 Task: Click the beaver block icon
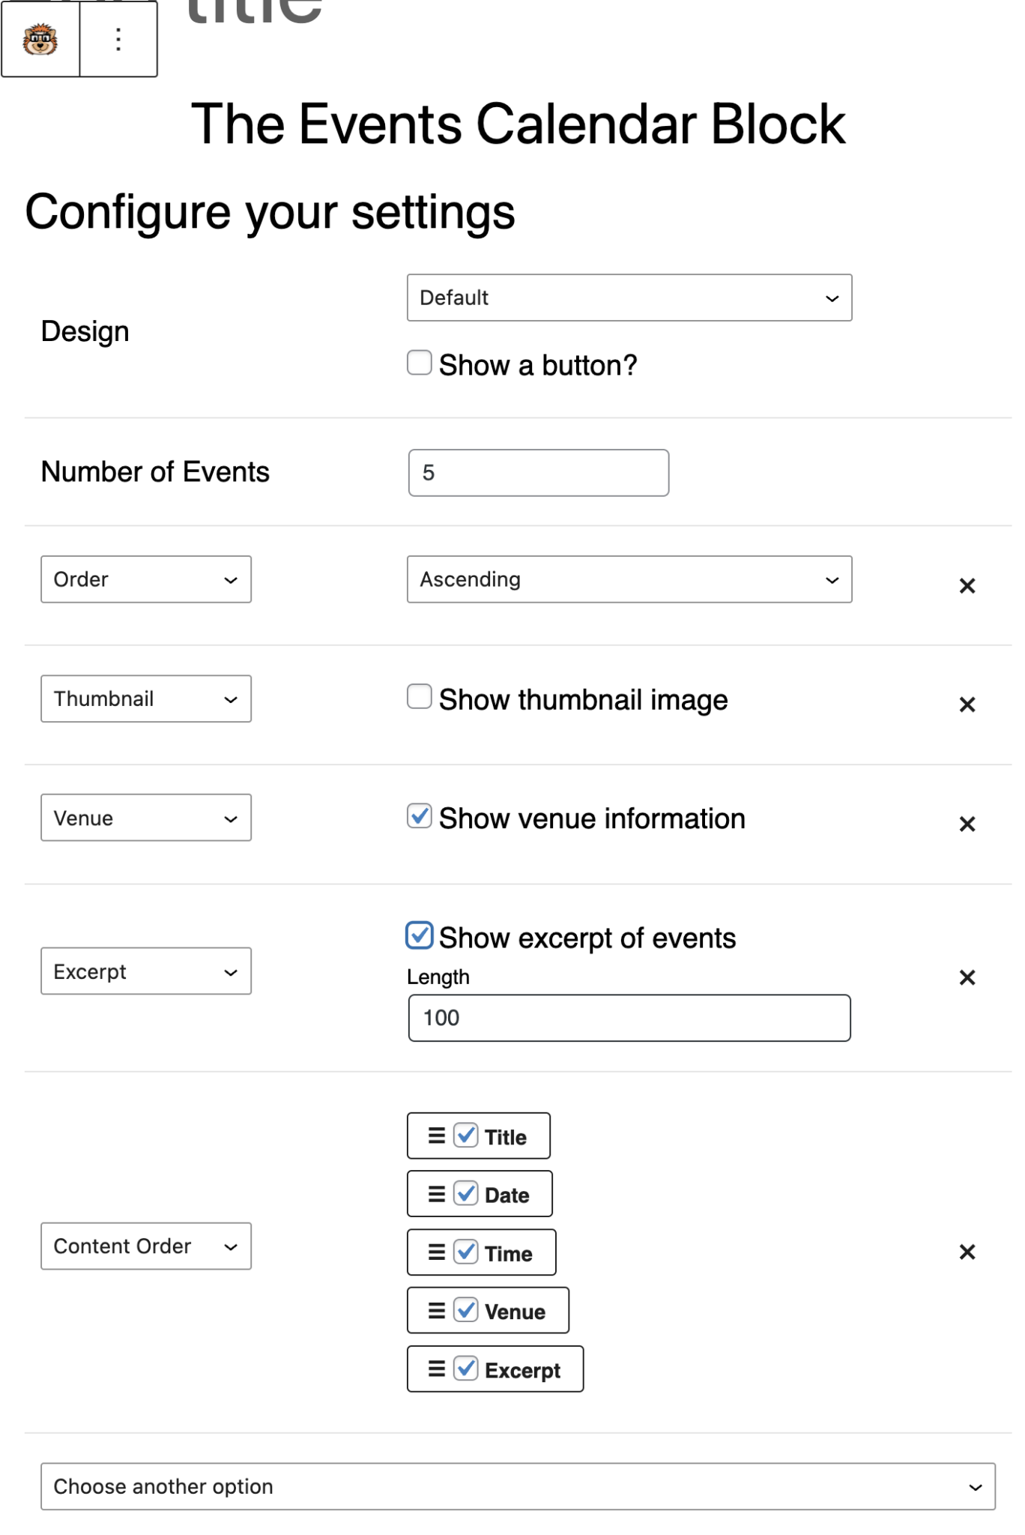click(x=40, y=39)
